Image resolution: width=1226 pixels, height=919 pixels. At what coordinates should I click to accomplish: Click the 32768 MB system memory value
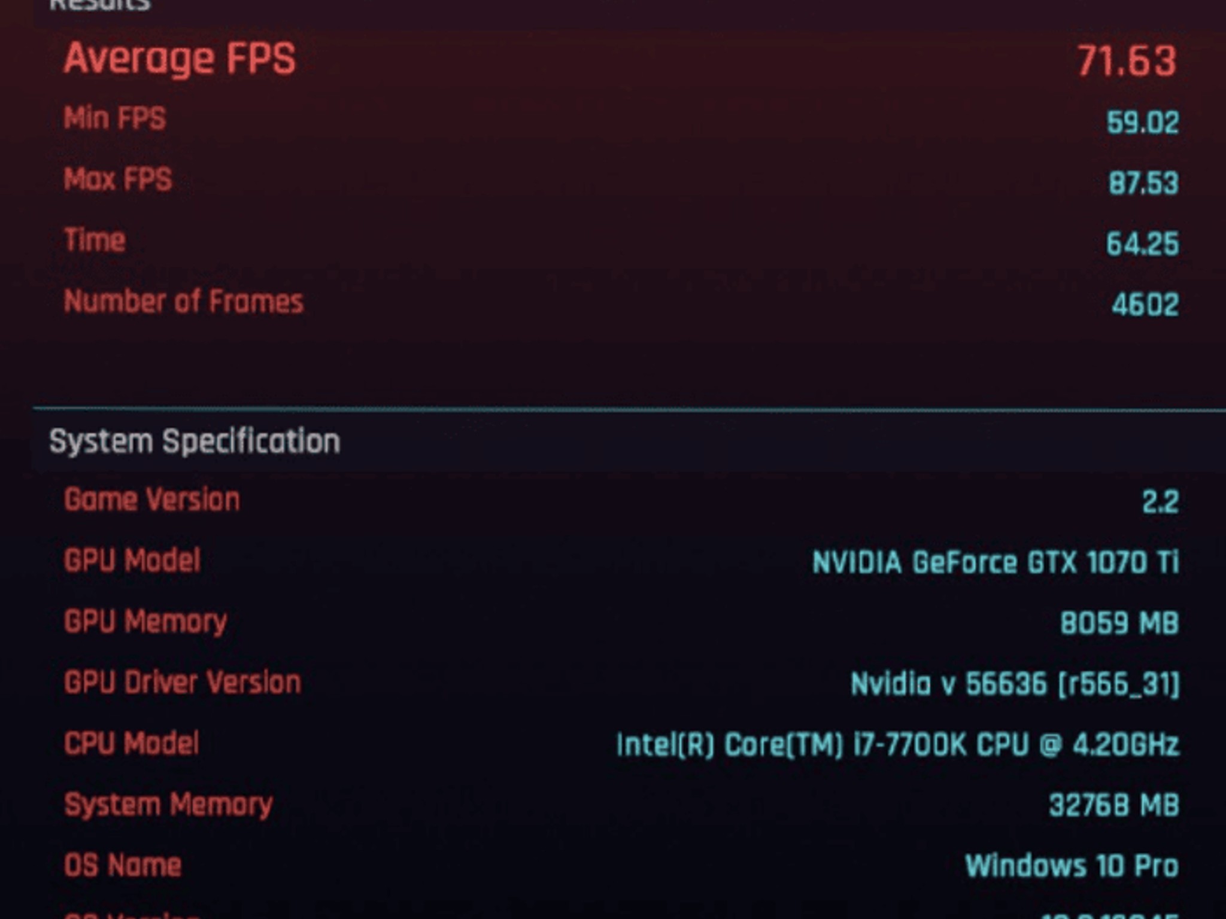click(1114, 806)
